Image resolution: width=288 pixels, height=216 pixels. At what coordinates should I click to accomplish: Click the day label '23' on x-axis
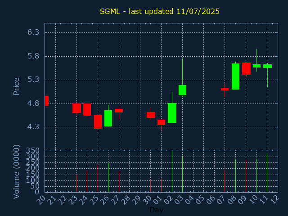click(x=72, y=200)
